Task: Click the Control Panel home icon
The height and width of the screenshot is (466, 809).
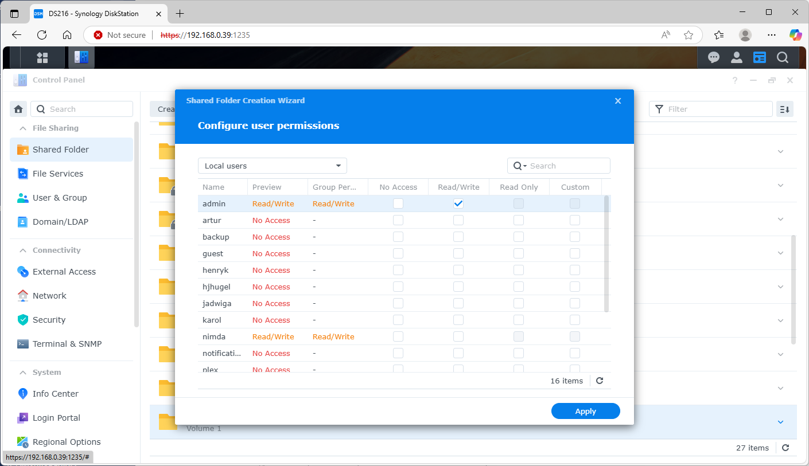Action: [18, 108]
